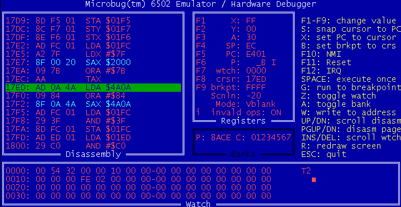Click Z: toggle watch help entry

pos(339,96)
